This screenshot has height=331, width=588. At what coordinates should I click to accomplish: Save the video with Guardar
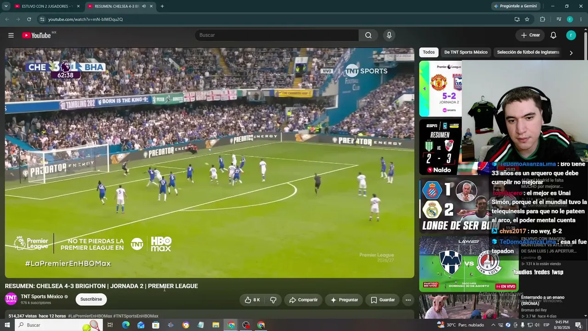tap(383, 300)
